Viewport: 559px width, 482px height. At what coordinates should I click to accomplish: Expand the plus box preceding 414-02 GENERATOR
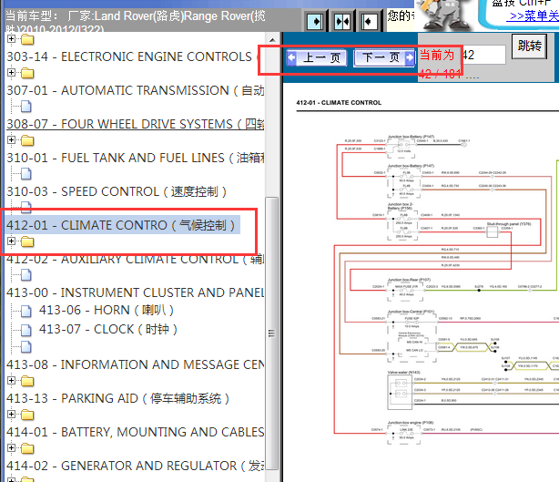(x=12, y=447)
